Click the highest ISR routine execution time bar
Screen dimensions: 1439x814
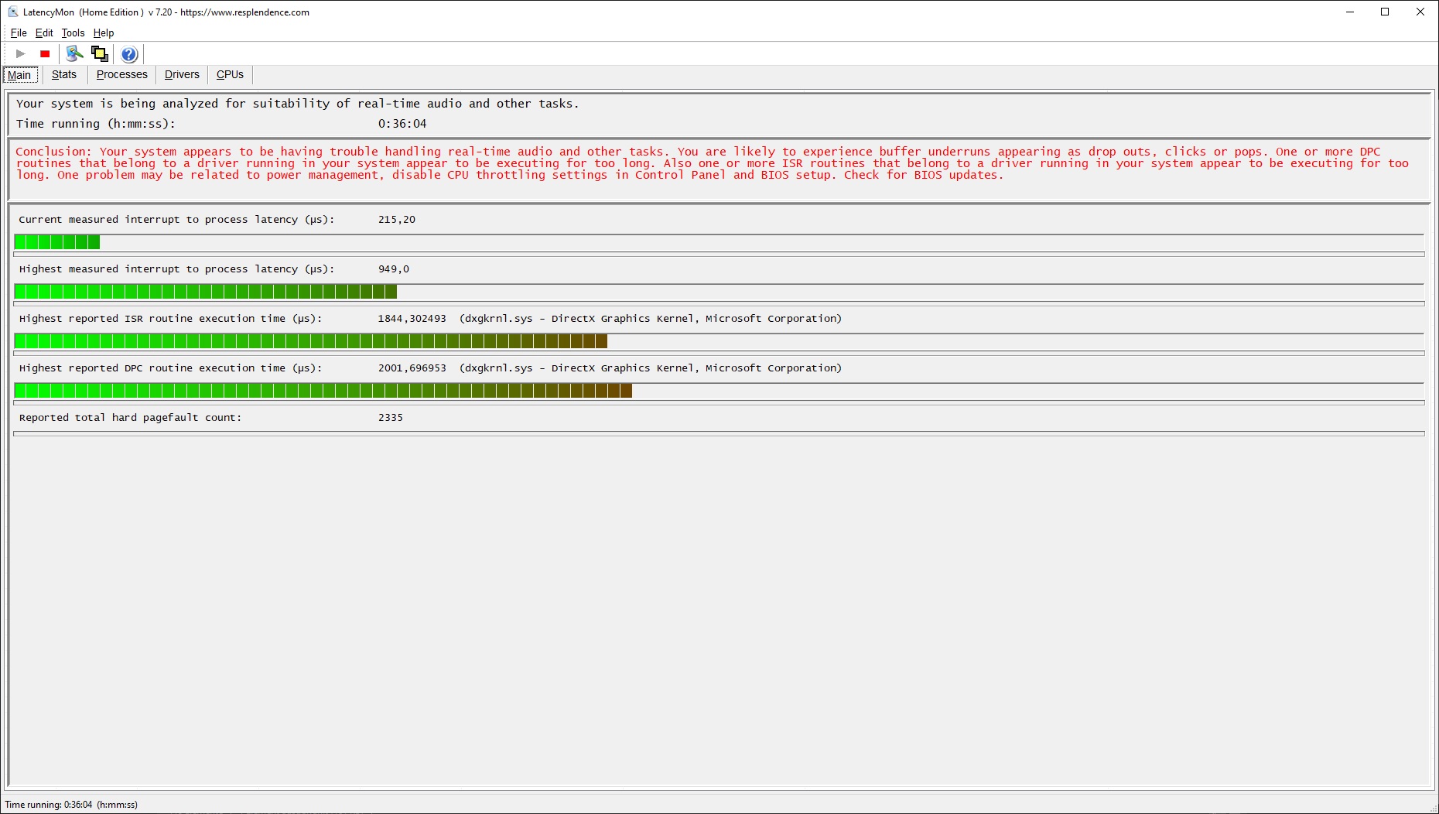[x=719, y=341]
